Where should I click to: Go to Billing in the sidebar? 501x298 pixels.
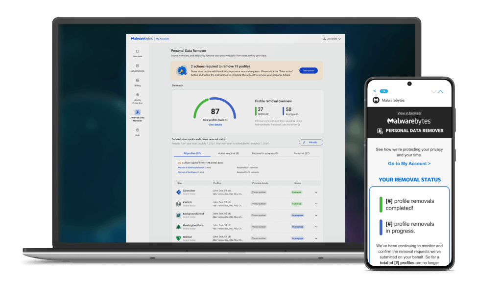point(138,81)
